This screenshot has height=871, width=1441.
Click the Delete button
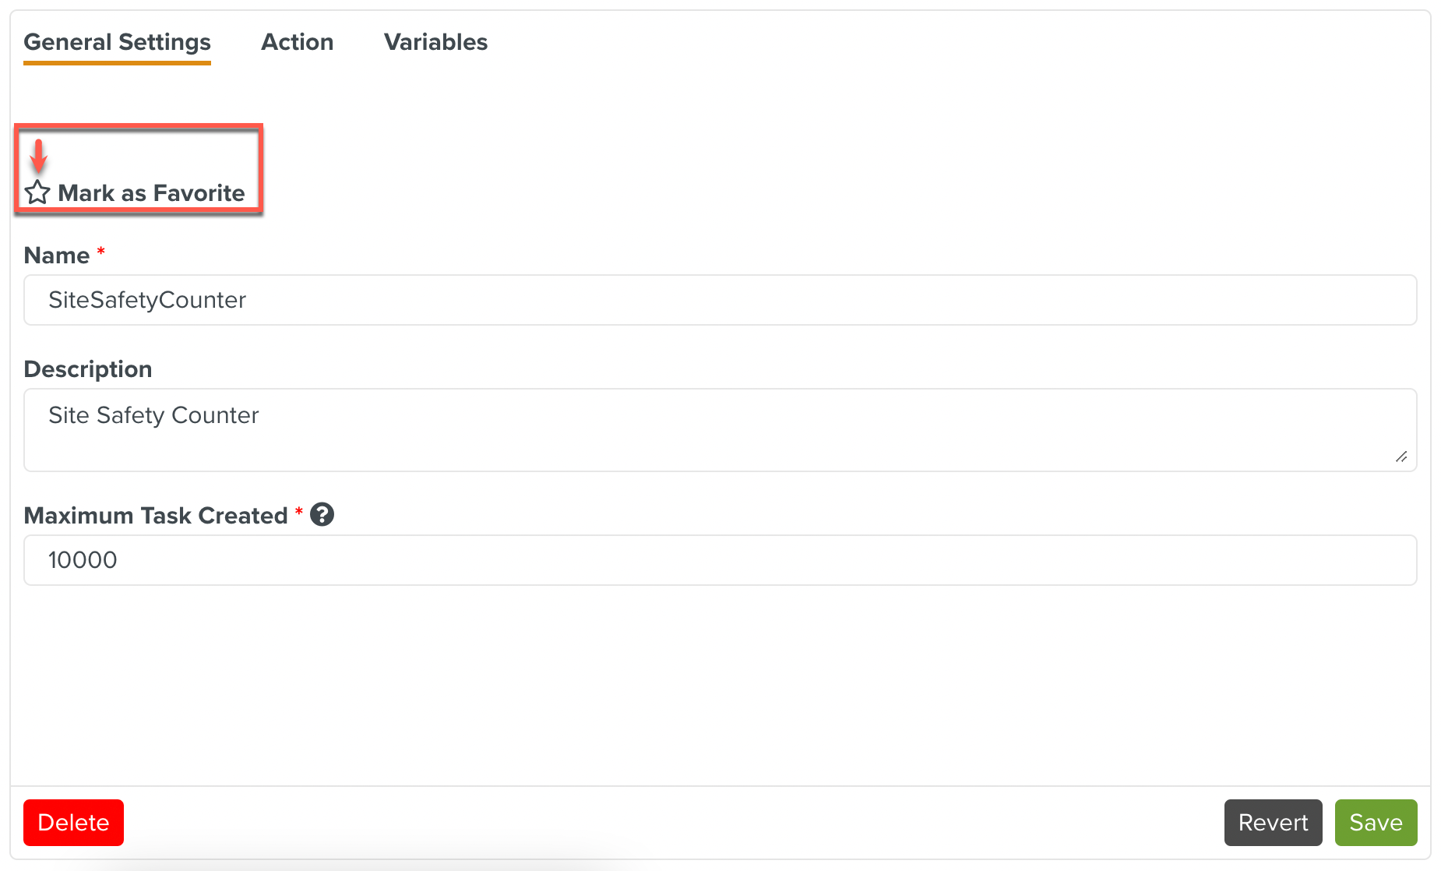73,823
